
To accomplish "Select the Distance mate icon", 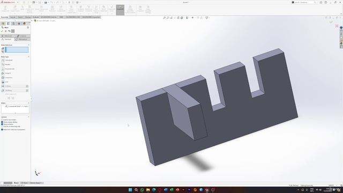I will [3, 86].
